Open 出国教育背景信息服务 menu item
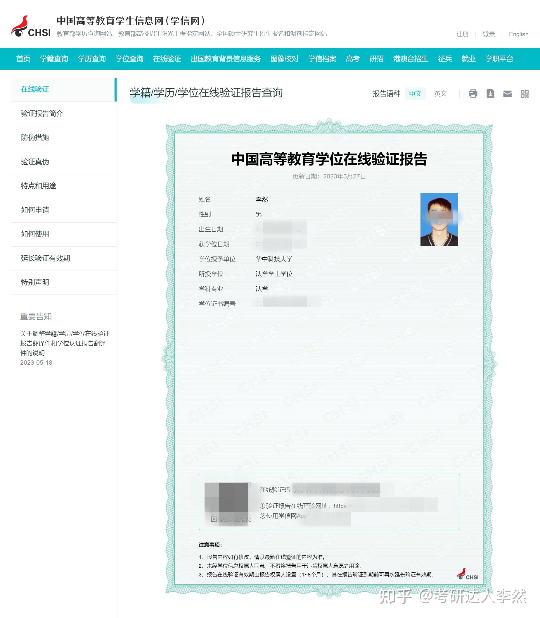 coord(226,59)
